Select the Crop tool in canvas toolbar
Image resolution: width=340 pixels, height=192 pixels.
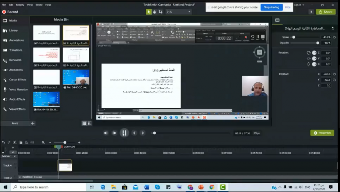point(160,12)
